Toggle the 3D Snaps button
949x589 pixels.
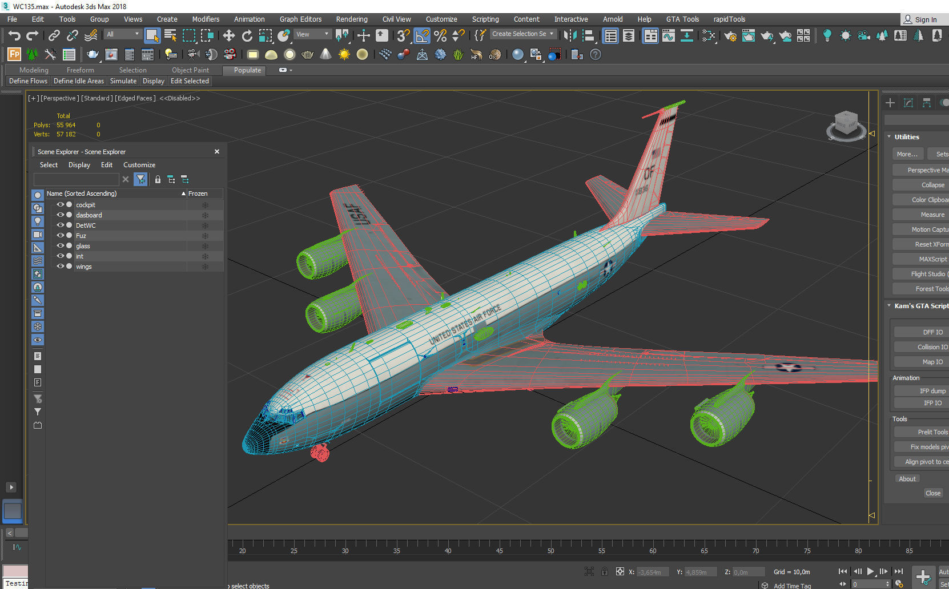point(403,36)
